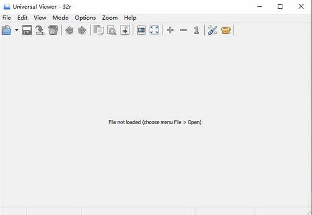The width and height of the screenshot is (312, 215).
Task: Minimize the Universal Viewer window
Action: pyautogui.click(x=259, y=7)
